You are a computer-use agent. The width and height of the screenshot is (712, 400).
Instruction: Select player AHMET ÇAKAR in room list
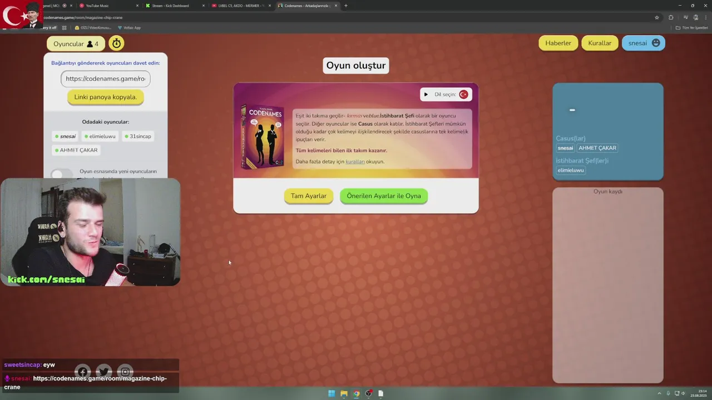[x=76, y=150]
